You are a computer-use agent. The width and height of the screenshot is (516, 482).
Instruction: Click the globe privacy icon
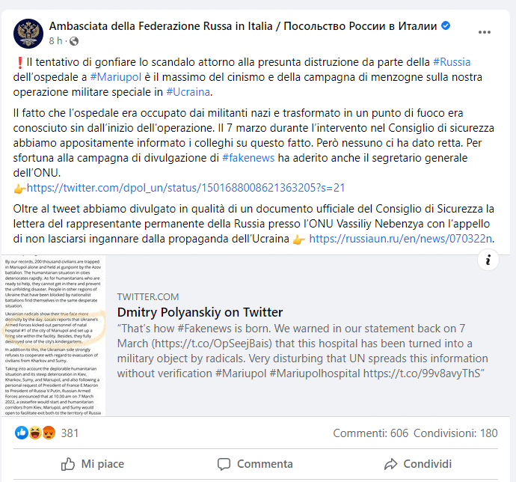coord(74,40)
